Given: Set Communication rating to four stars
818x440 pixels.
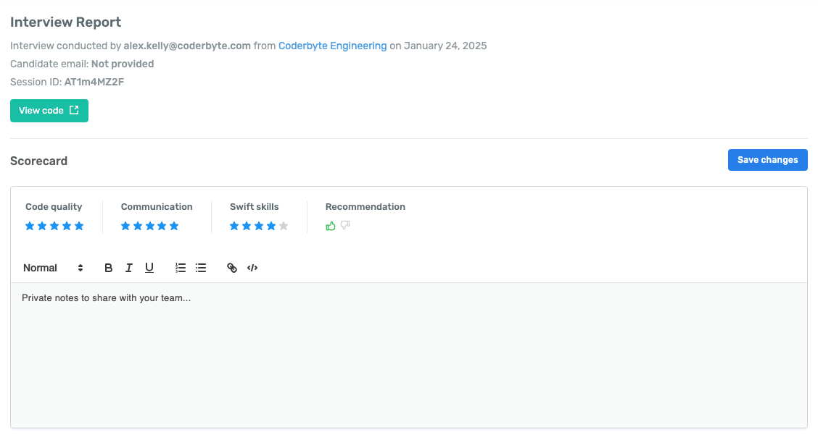Looking at the screenshot, I should 162,226.
